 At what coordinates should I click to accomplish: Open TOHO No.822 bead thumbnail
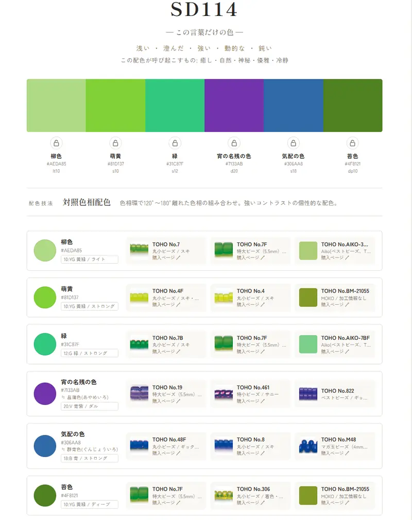tap(308, 394)
